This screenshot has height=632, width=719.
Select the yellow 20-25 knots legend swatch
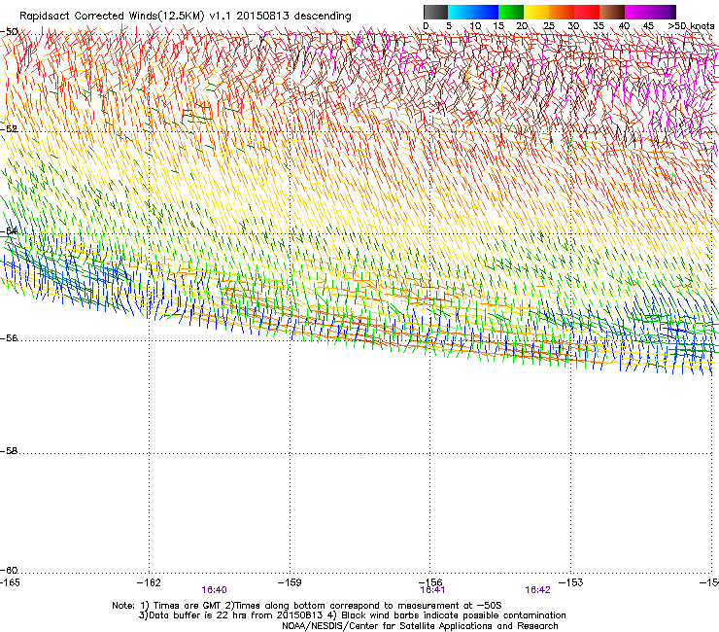pyautogui.click(x=536, y=12)
